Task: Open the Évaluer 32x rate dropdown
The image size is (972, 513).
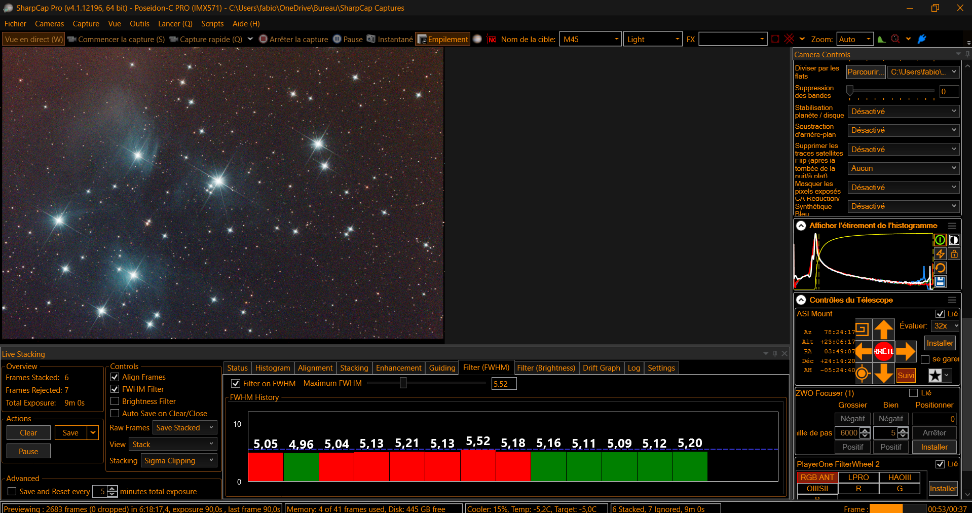Action: [946, 325]
